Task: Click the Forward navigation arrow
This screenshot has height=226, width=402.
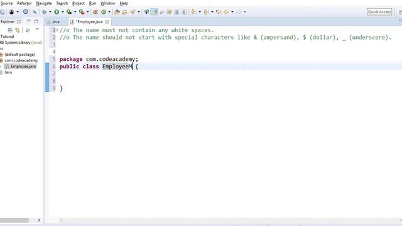Action: (x=239, y=12)
